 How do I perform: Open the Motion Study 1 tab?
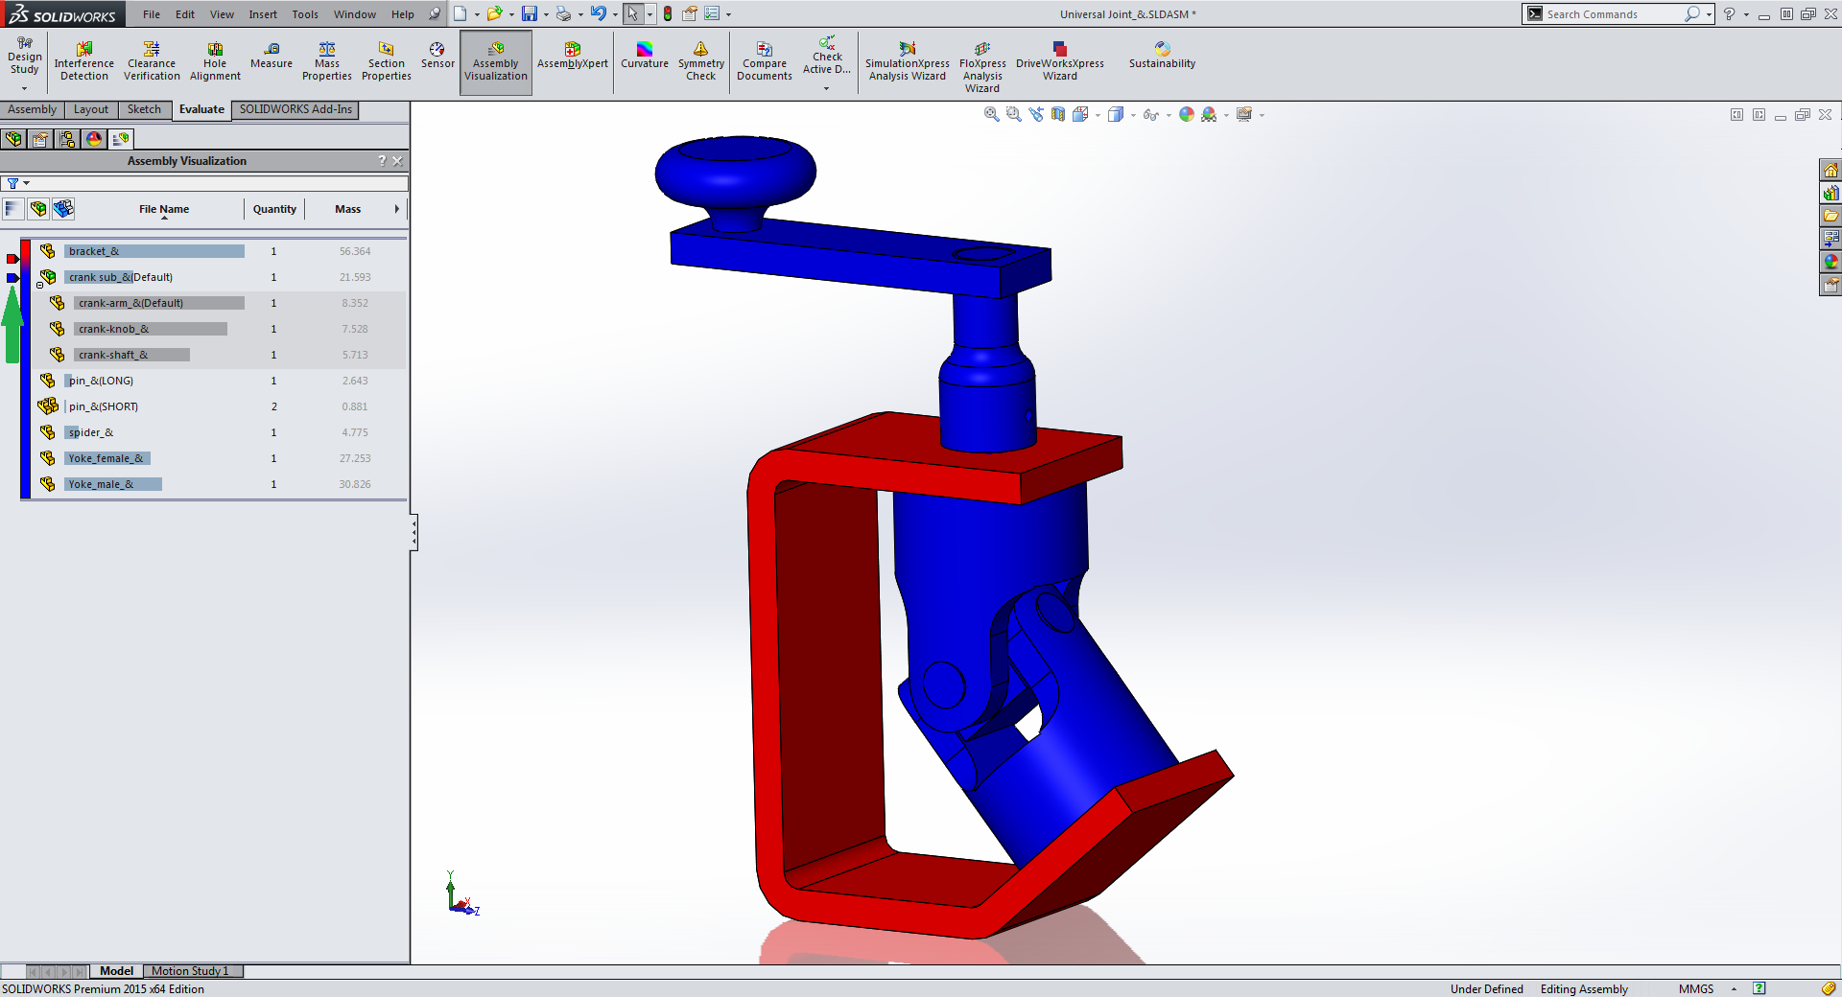190,971
